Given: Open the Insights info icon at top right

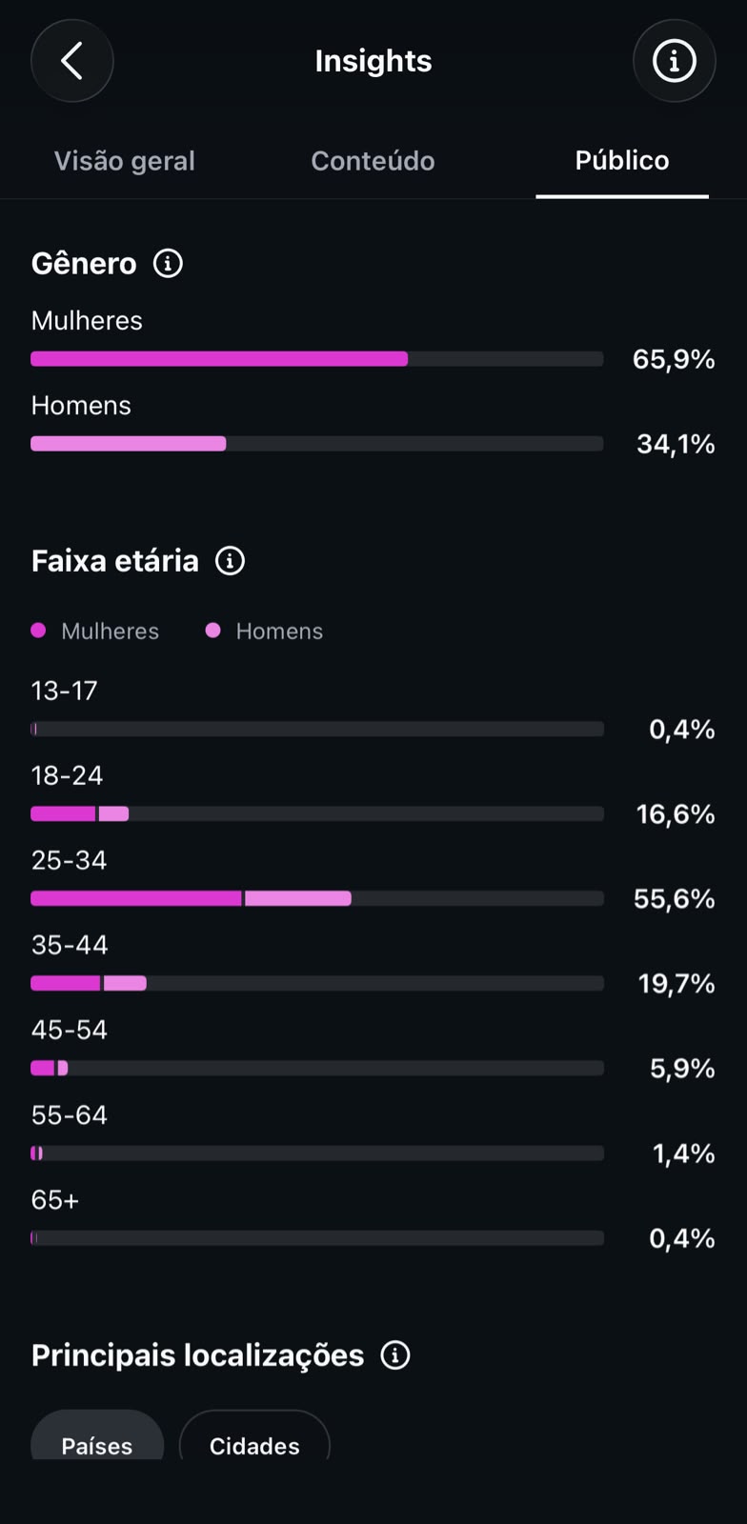Looking at the screenshot, I should 674,61.
